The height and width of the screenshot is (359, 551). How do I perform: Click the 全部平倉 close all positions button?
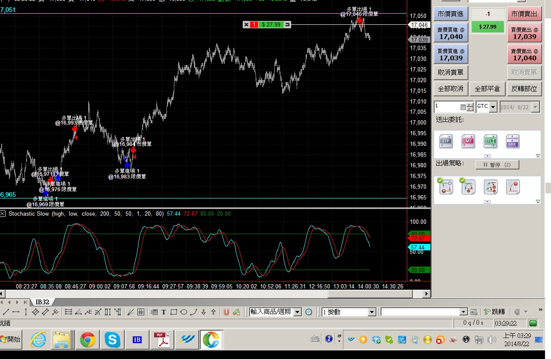pos(488,89)
